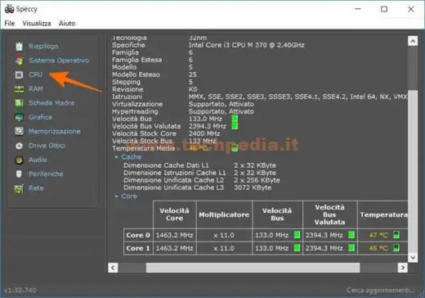Open the File menu

pos(10,24)
